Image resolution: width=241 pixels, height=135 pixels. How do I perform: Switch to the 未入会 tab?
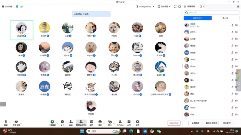[225, 18]
